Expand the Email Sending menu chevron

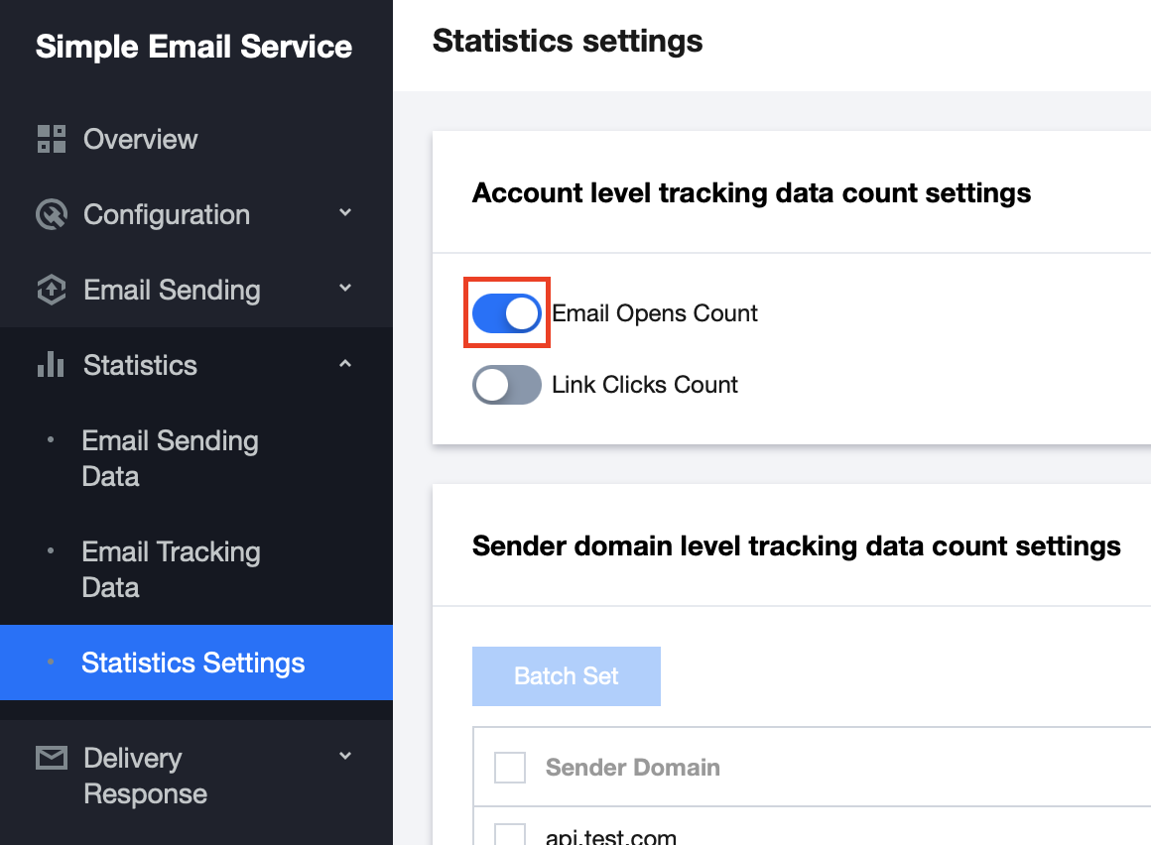point(345,289)
